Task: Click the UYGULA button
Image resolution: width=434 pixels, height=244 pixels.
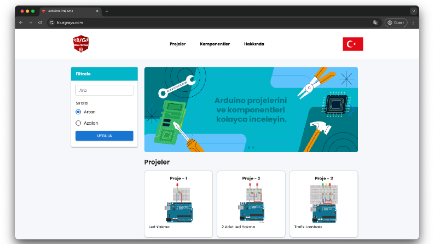Action: tap(105, 136)
